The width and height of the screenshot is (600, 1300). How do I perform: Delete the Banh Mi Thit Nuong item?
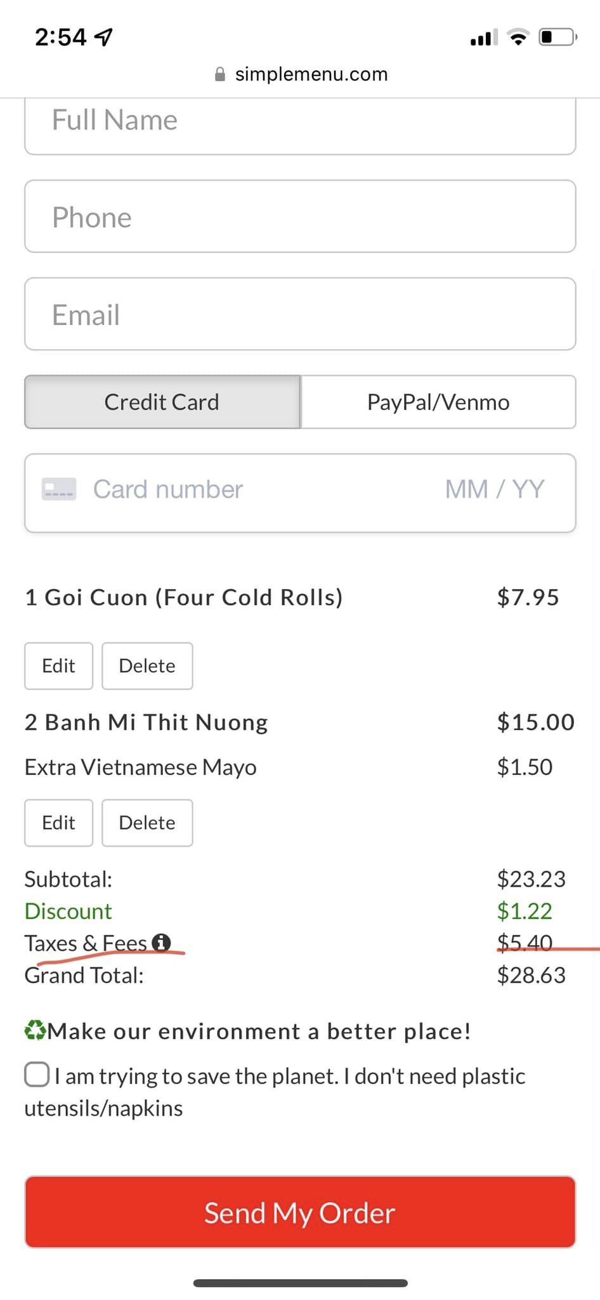147,823
